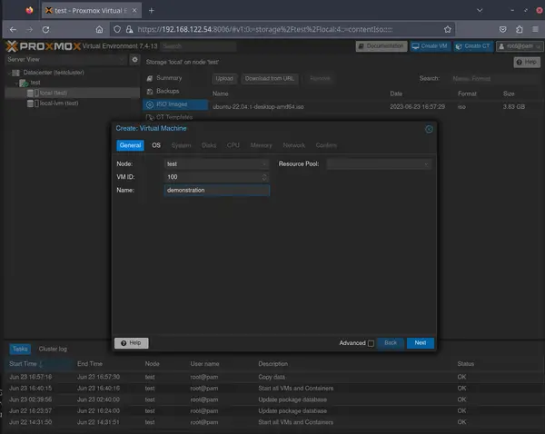Click the Create CT button
The image size is (545, 434).
(x=473, y=46)
